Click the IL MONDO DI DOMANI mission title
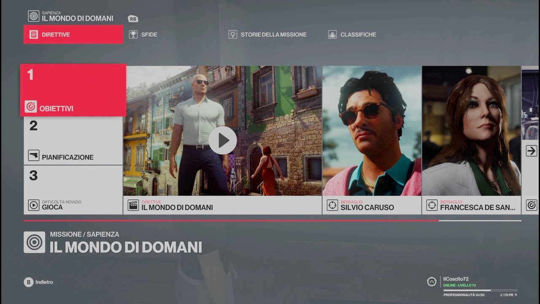 coord(126,247)
